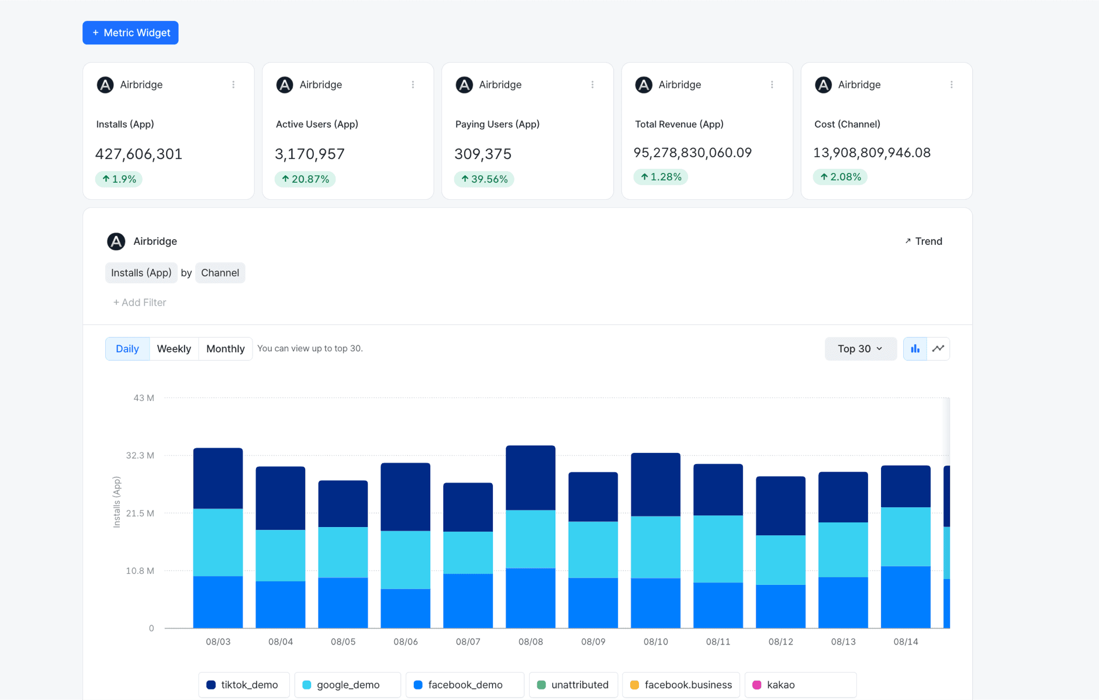The width and height of the screenshot is (1099, 700).
Task: Click the 32.3 M y-axis label
Action: [x=140, y=455]
